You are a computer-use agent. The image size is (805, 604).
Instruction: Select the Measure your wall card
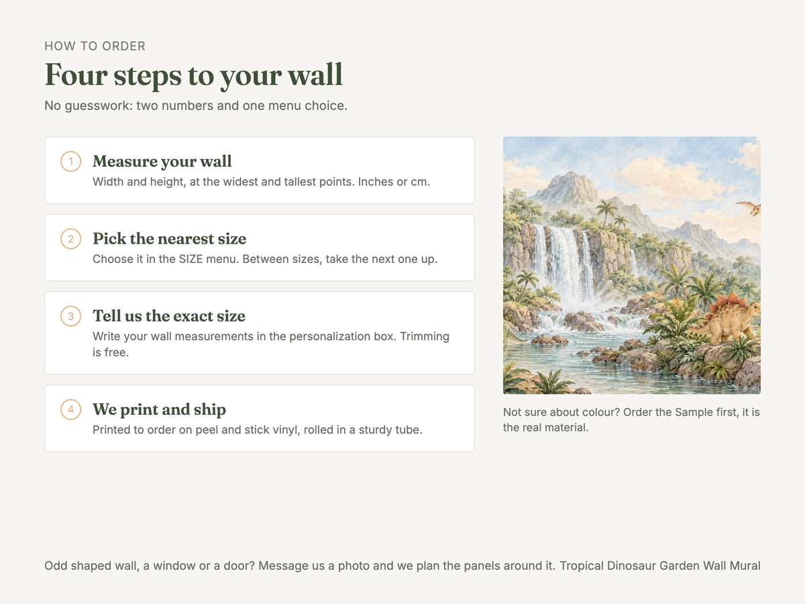[x=260, y=170]
